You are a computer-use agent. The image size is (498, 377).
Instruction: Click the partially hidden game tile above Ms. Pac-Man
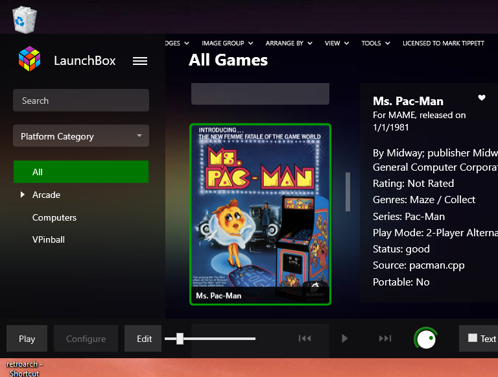pyautogui.click(x=260, y=94)
